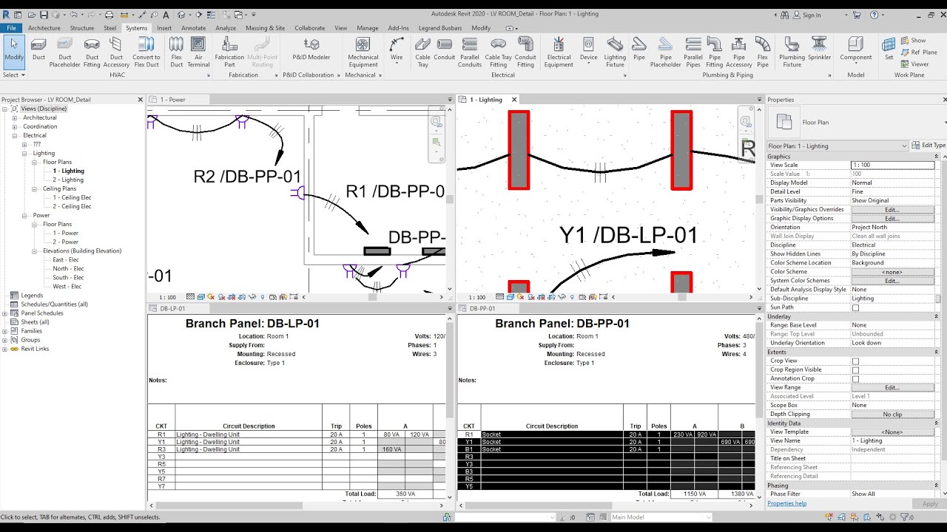
Task: Choose the Plumbing Fixture tool
Action: [x=792, y=52]
